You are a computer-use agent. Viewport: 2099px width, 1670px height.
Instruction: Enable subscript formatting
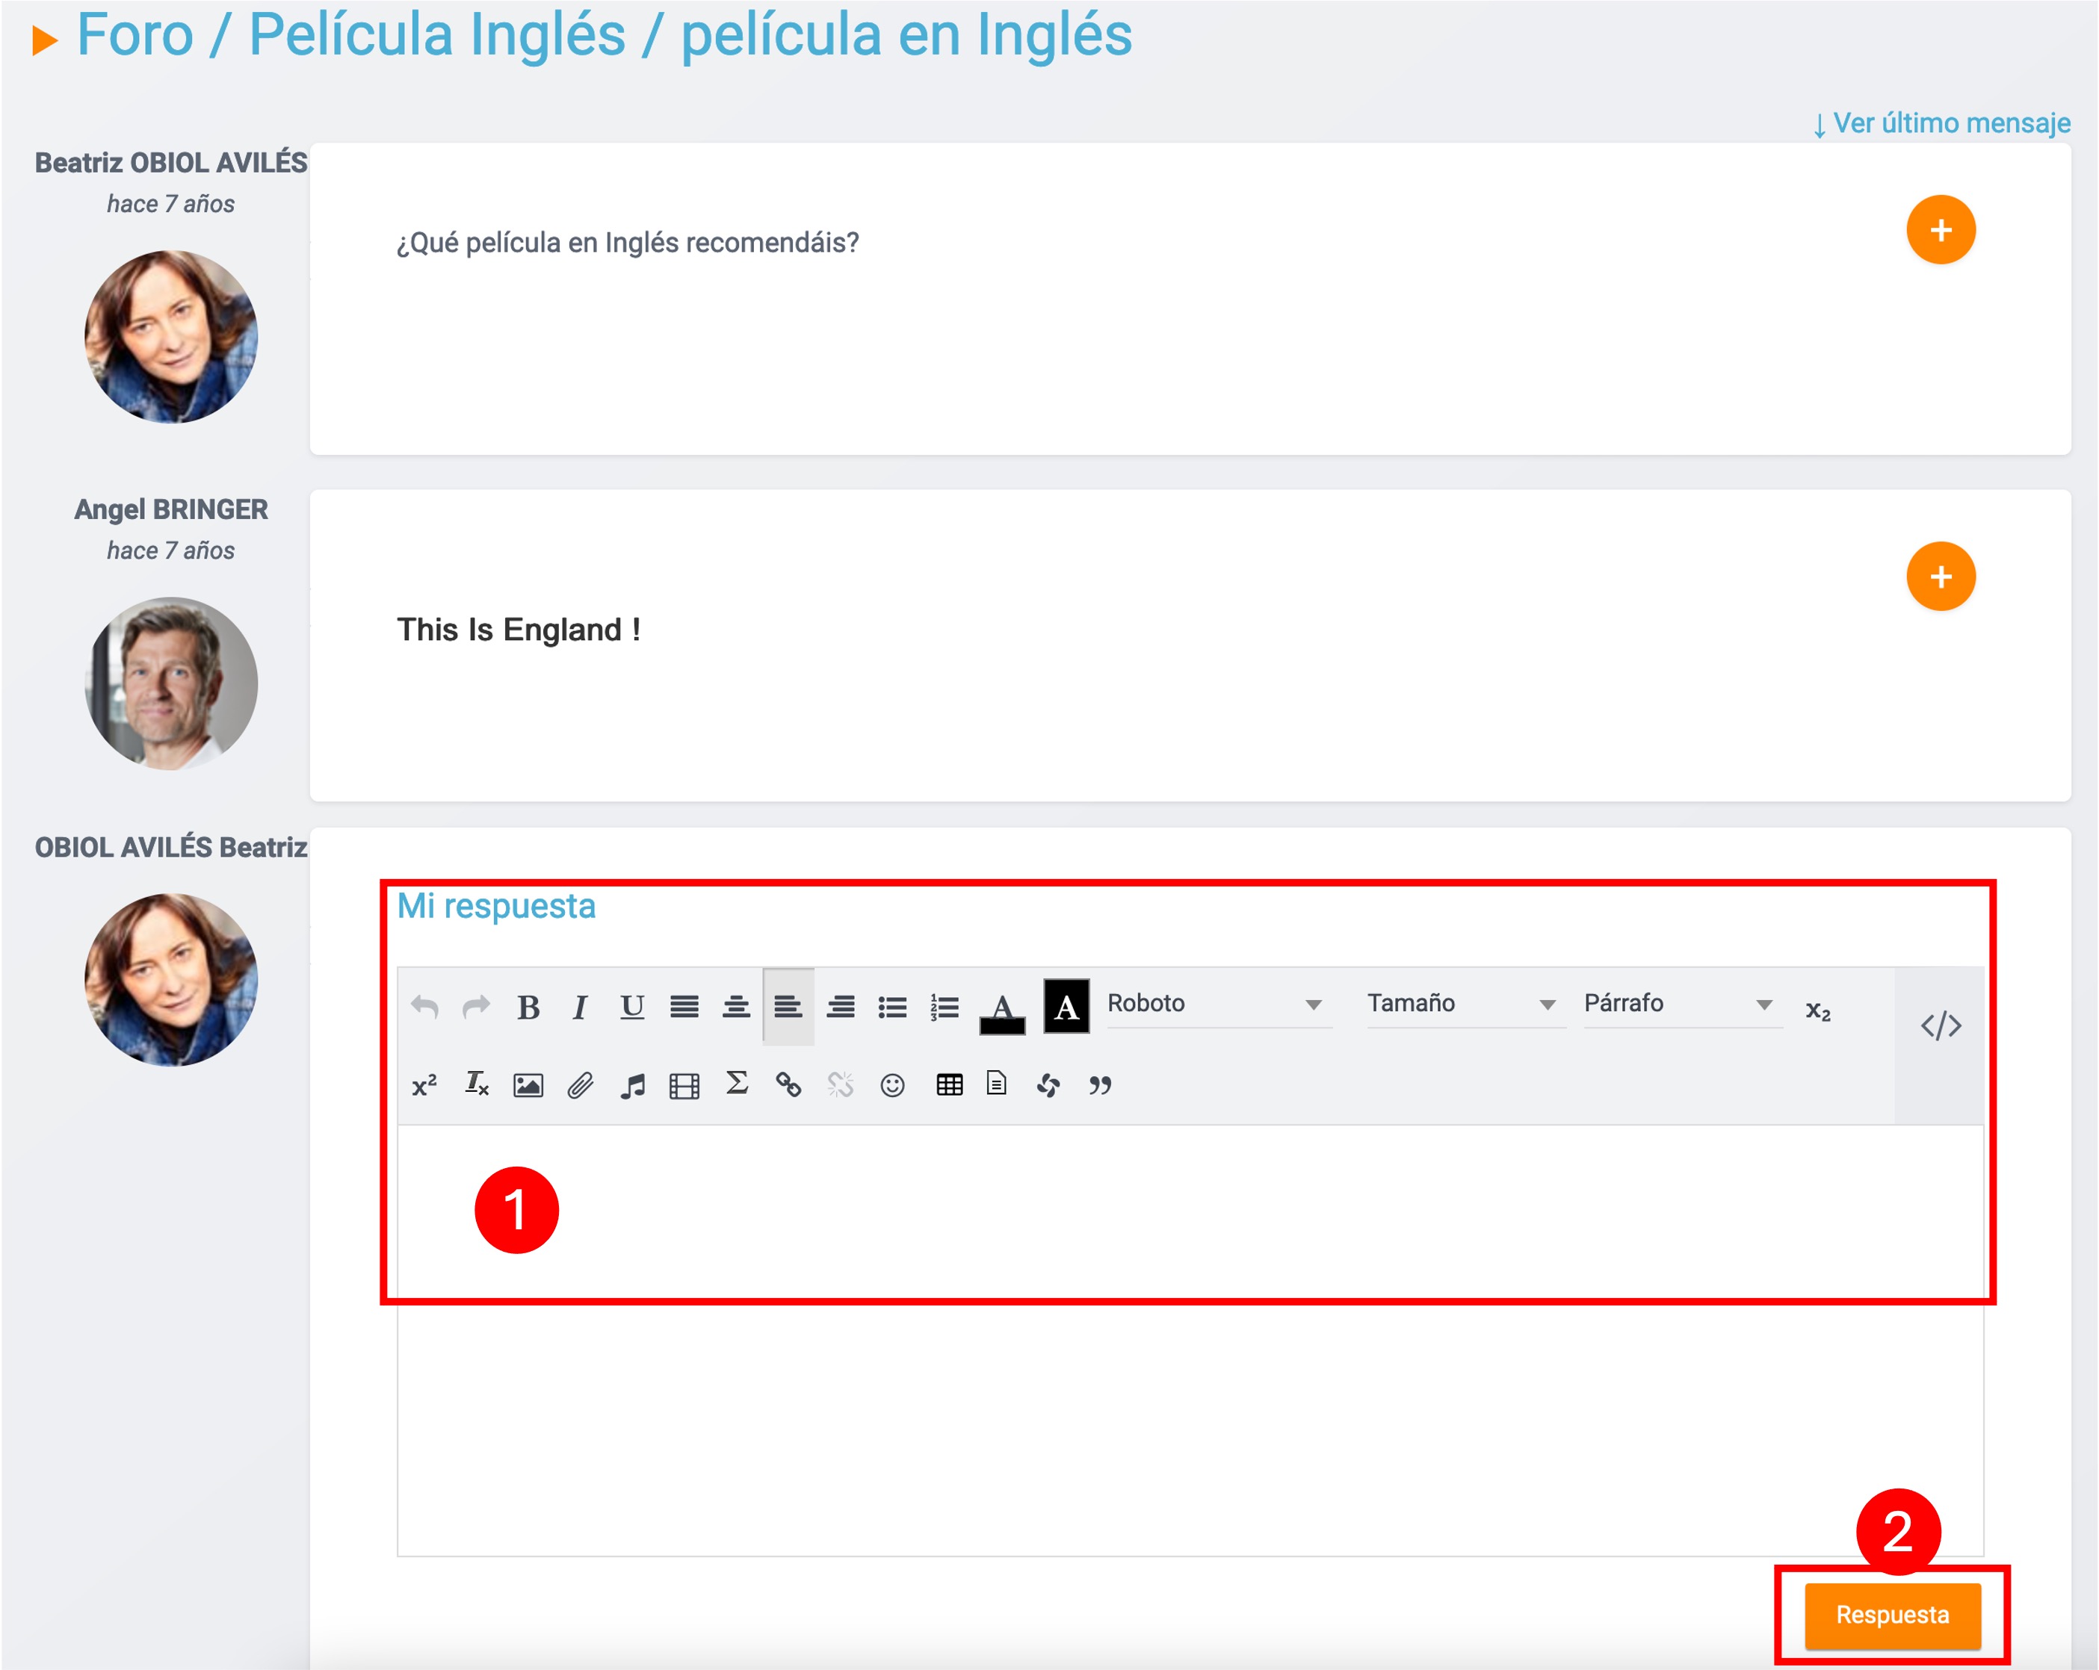click(x=1819, y=1012)
